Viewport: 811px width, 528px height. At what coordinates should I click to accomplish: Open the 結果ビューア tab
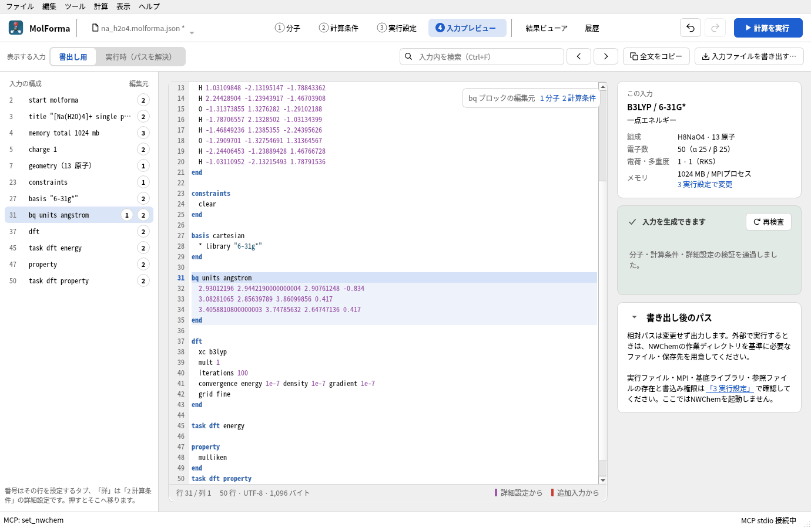click(x=547, y=28)
